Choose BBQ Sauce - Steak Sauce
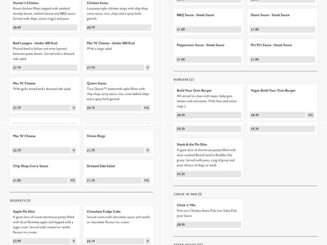 coord(195,15)
